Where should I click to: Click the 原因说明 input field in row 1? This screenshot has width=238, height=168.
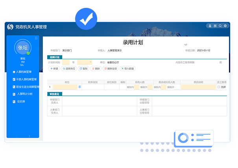point(198,87)
